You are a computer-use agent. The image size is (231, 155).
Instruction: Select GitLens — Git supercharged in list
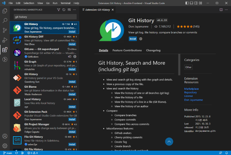click(44, 53)
